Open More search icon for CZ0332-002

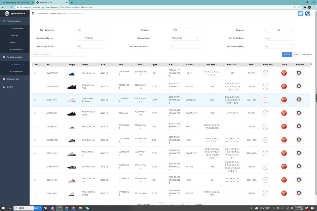point(284,153)
